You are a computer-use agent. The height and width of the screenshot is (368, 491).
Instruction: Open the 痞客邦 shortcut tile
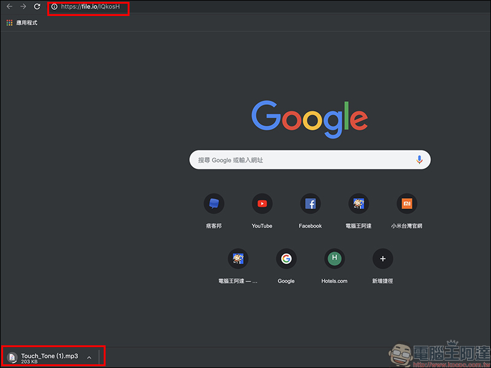click(x=214, y=211)
